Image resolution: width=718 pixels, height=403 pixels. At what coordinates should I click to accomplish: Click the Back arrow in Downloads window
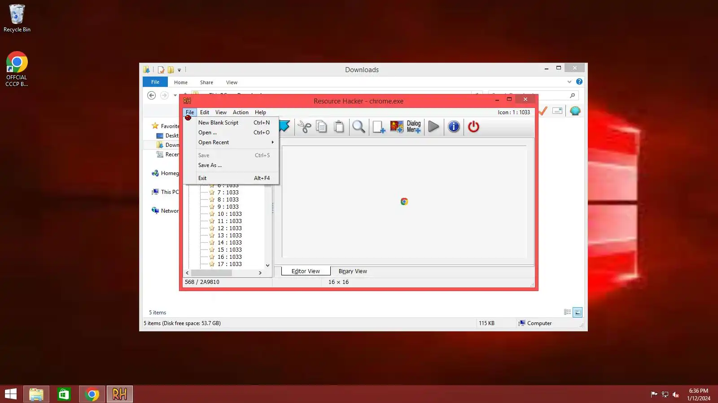coord(152,95)
